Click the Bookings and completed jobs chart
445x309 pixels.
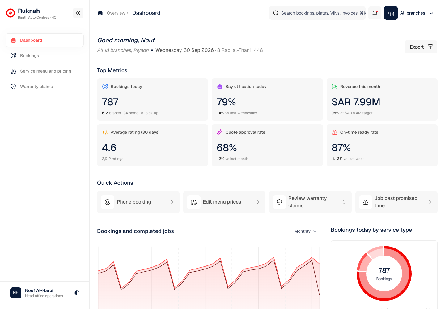point(209,277)
